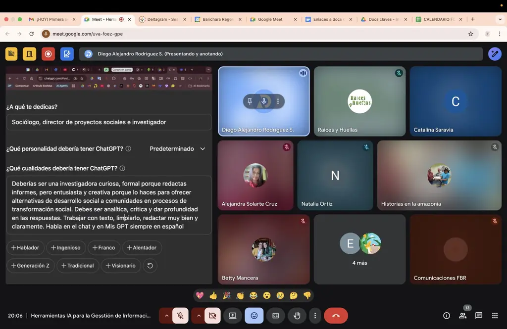Switch to the CALENDARIO spreadsheet tab
Screen dimensions: 507x329
[440, 19]
